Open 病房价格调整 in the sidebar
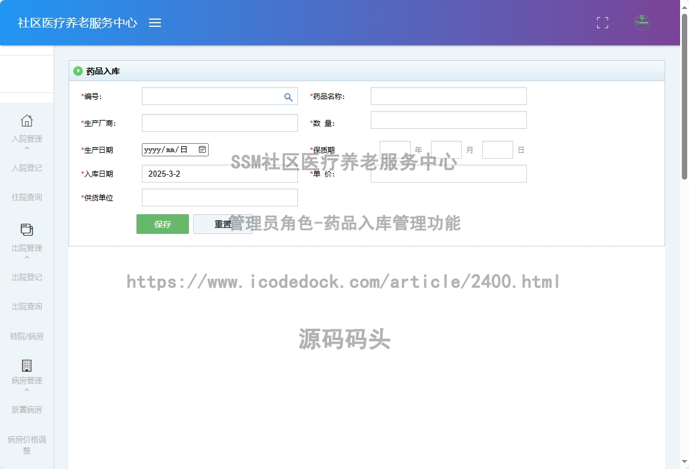This screenshot has width=689, height=469. (x=27, y=445)
